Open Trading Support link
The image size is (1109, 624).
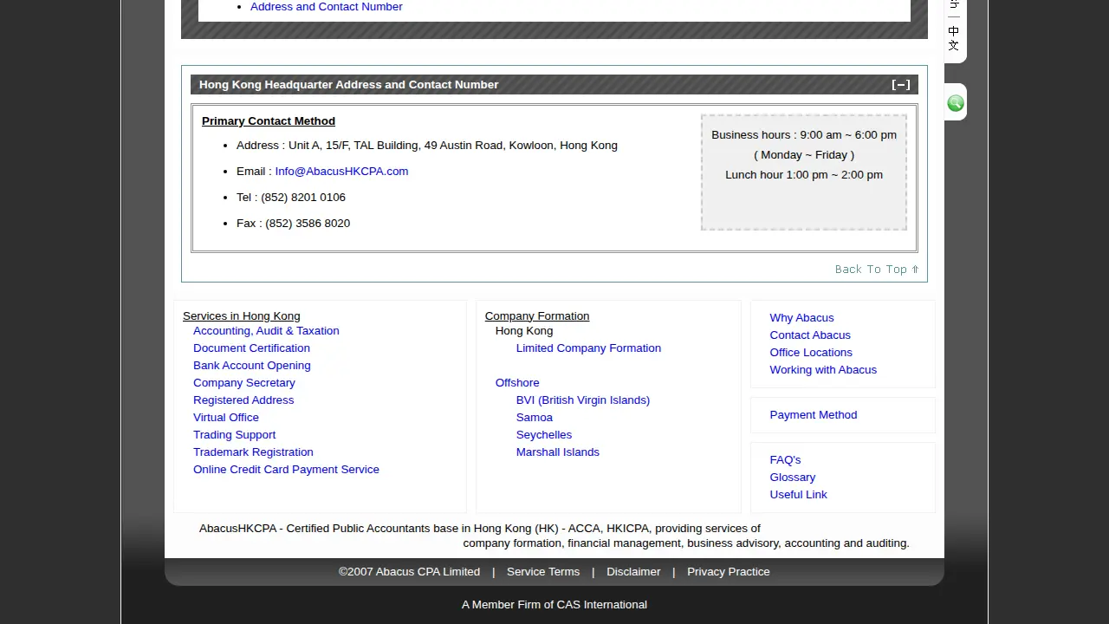click(235, 435)
